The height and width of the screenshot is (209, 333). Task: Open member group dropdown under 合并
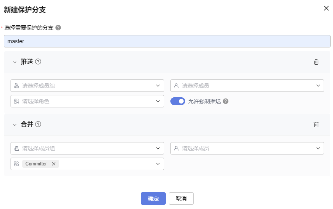[87, 148]
